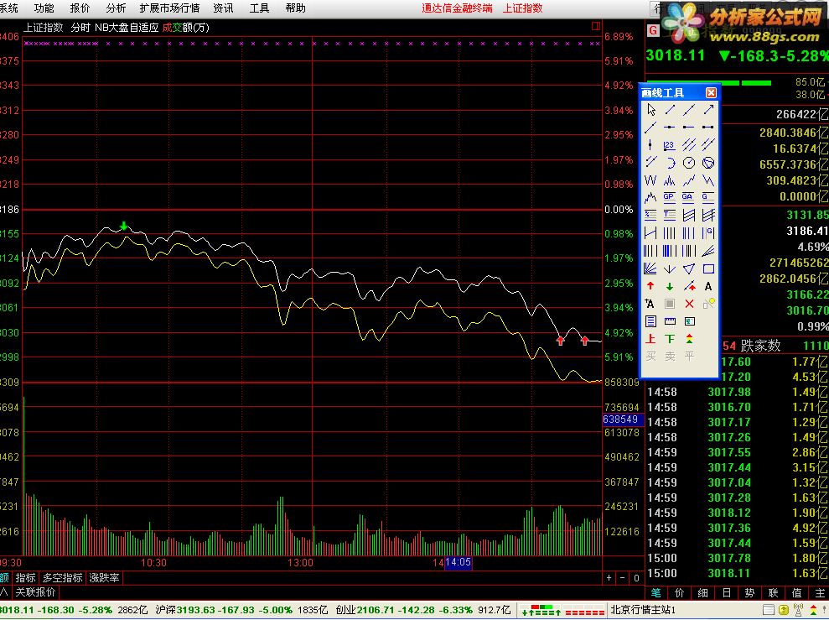
Task: Switch to the 指标 tab below chart
Action: pos(25,578)
